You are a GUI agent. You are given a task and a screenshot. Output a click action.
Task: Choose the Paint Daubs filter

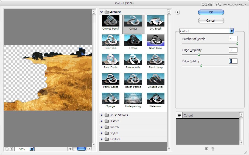(111, 60)
